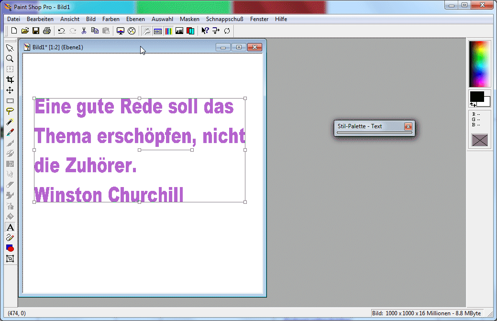This screenshot has width=497, height=321.
Task: Copy the selection using the copy icon
Action: coord(95,31)
